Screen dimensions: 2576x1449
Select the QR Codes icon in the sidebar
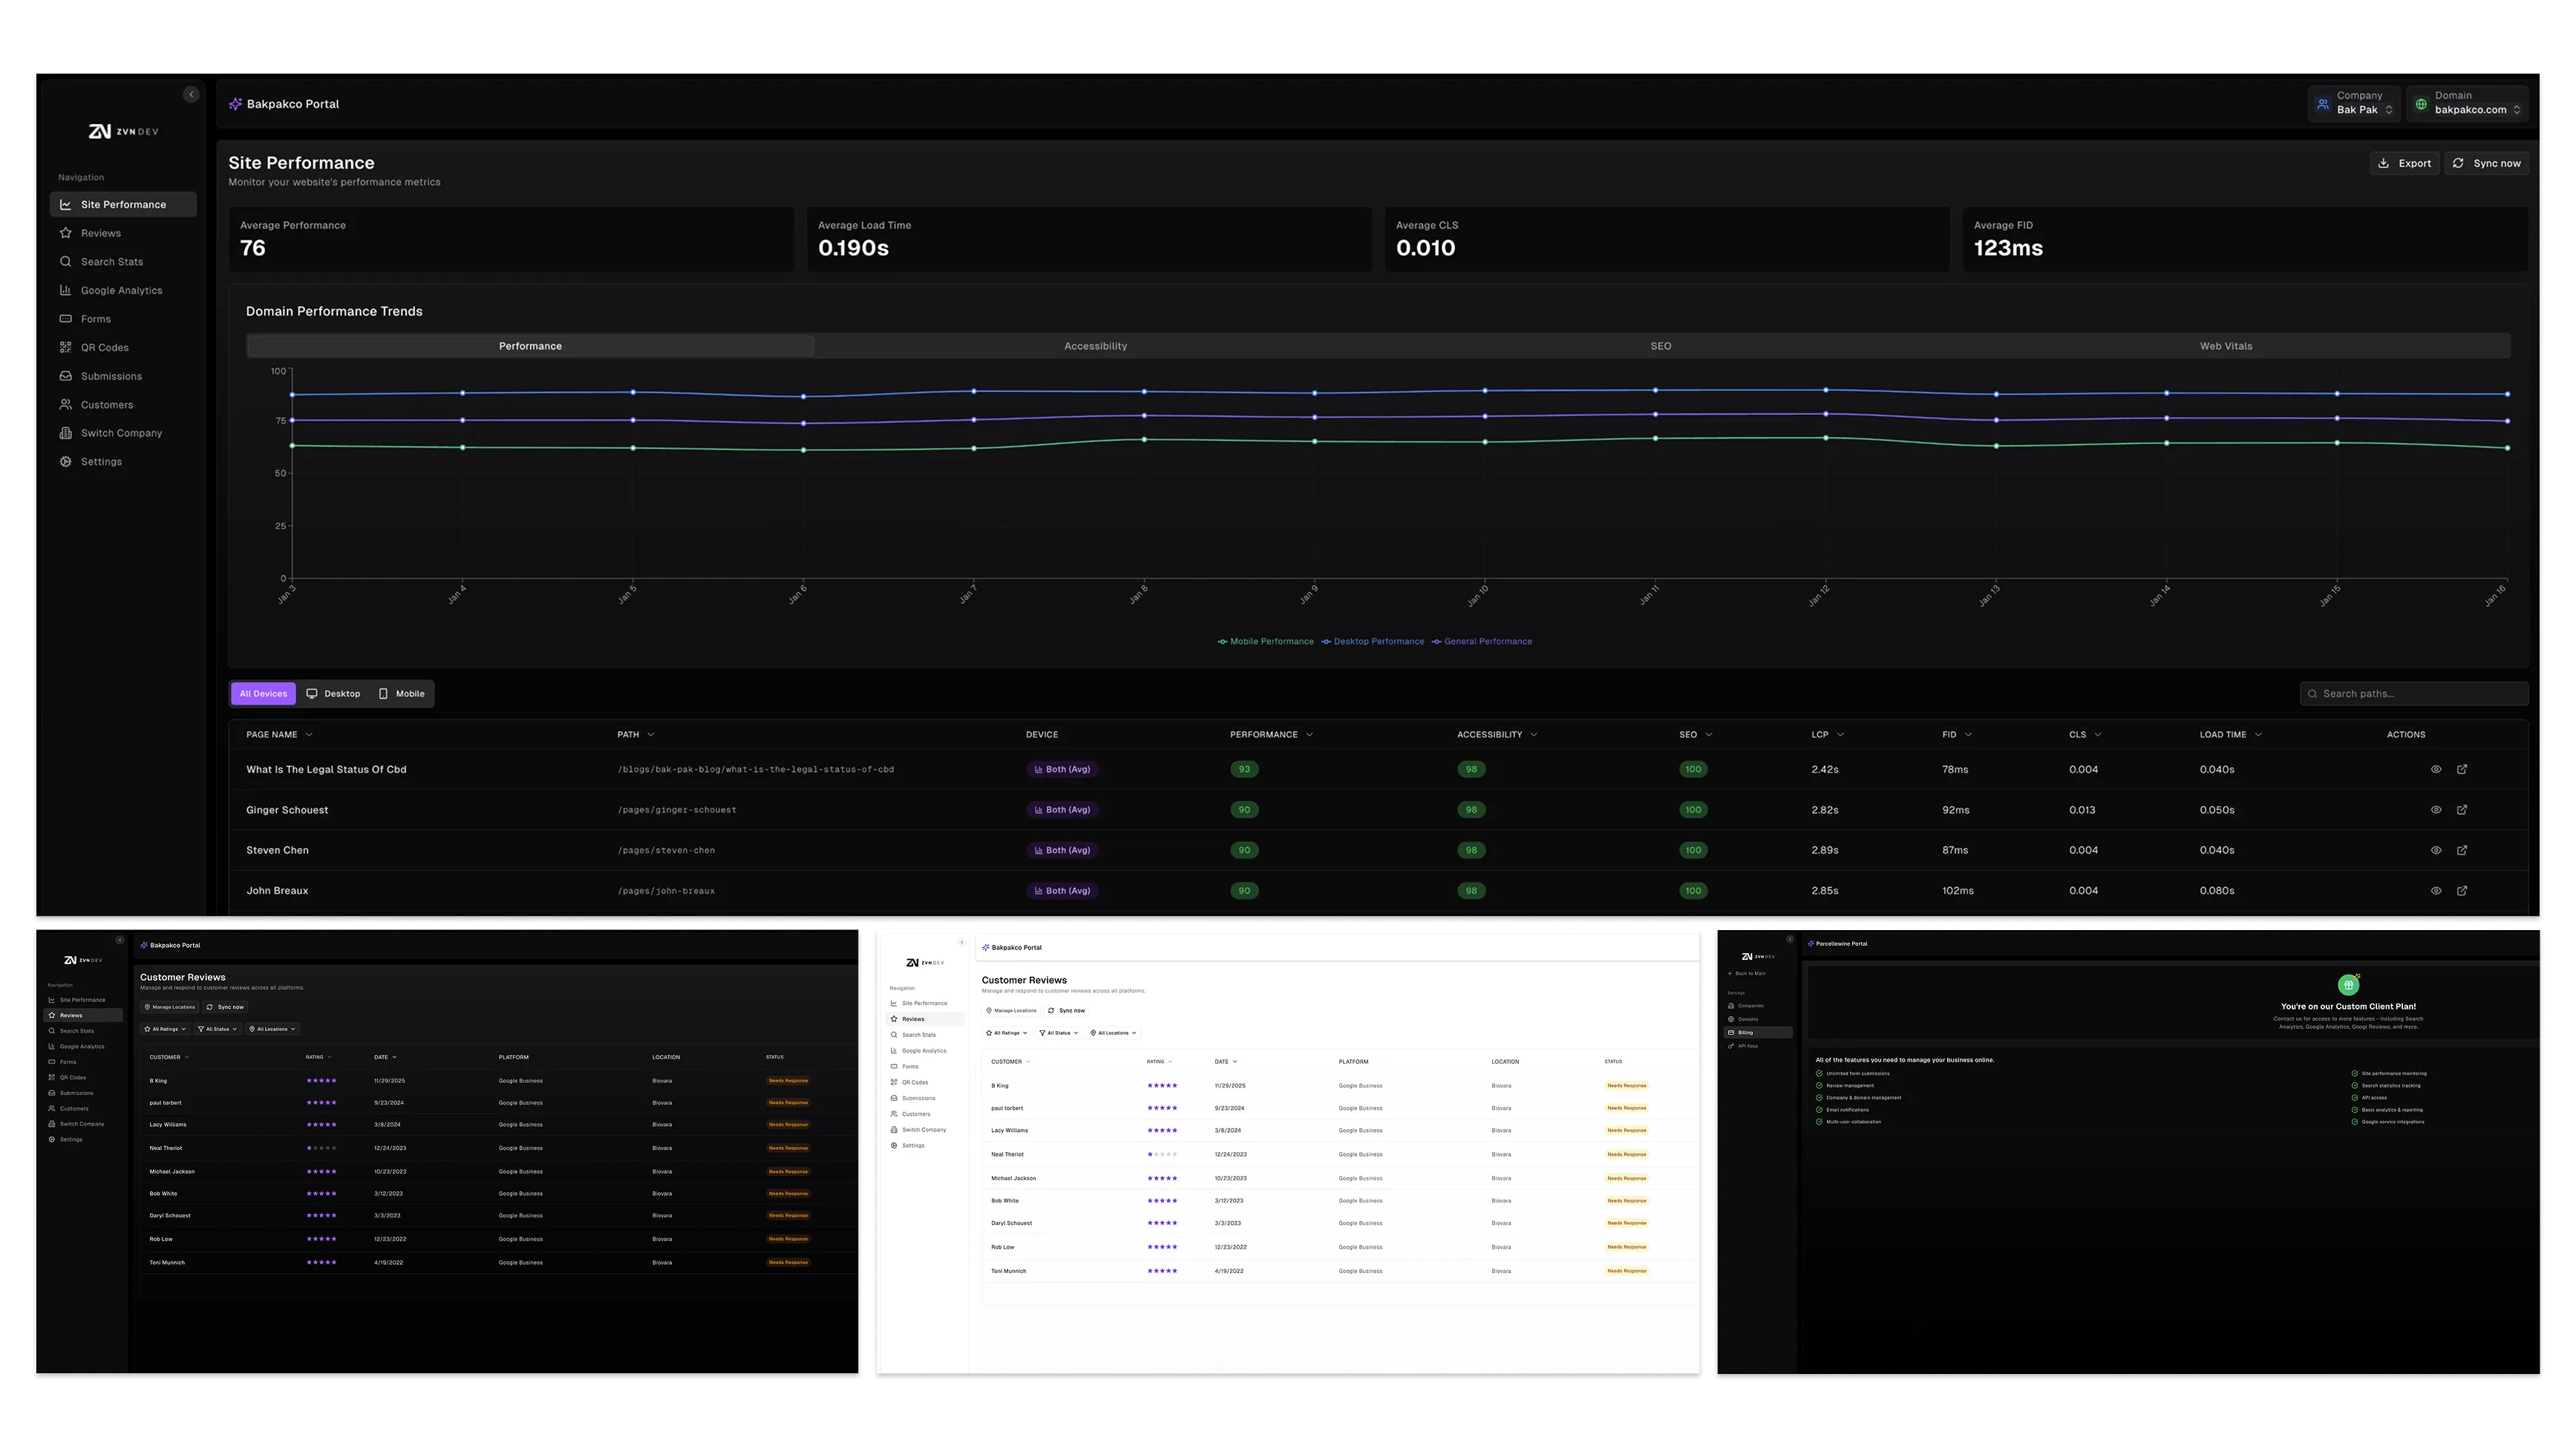point(66,347)
